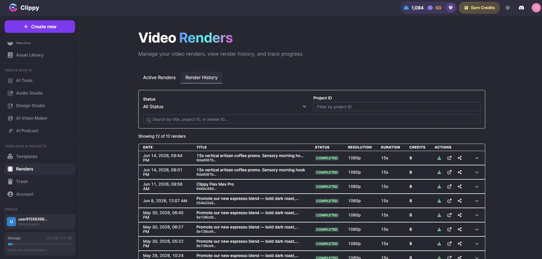The height and width of the screenshot is (259, 542).
Task: Open Trash in sidebar
Action: (x=40, y=182)
